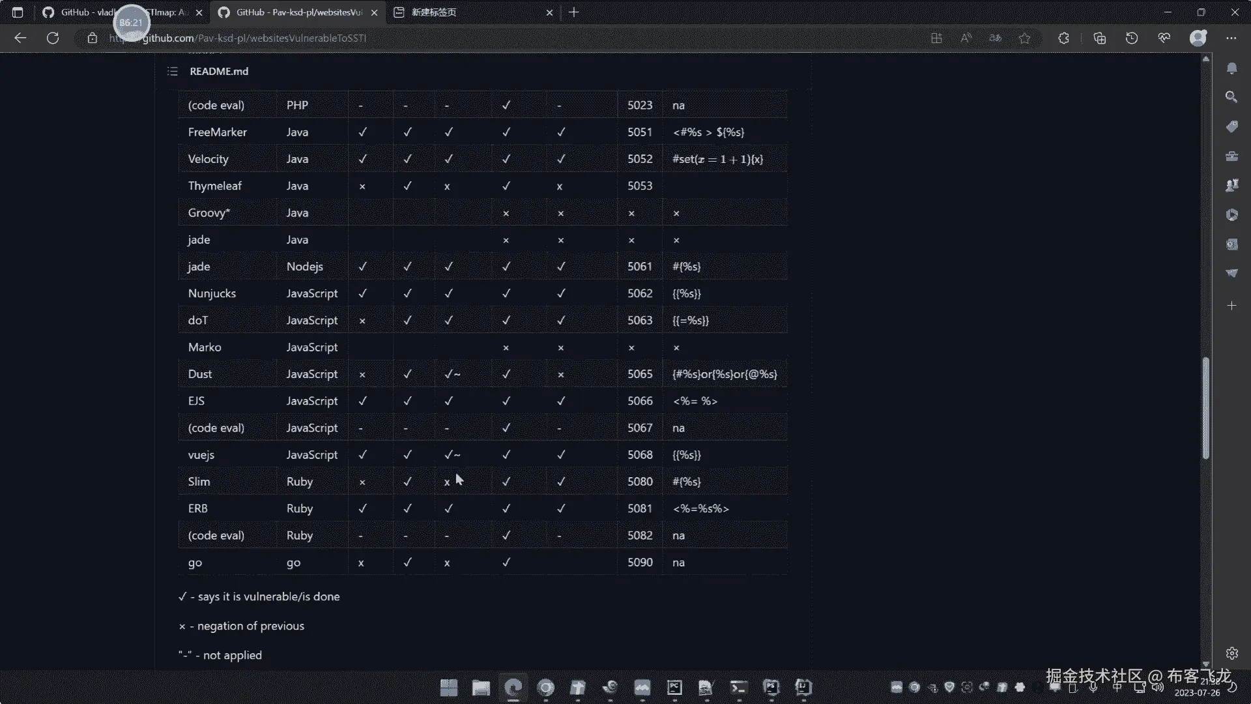Add a new sidebar app with plus
The width and height of the screenshot is (1251, 704).
(1231, 305)
